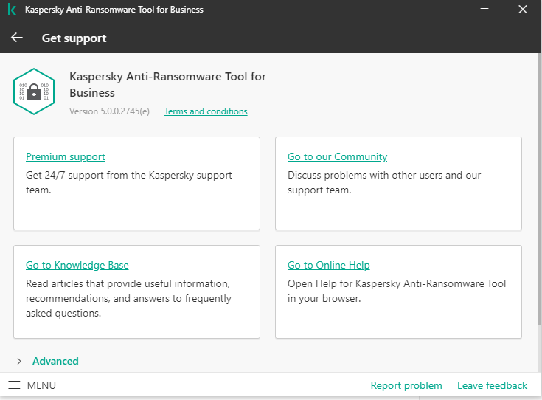Viewport: 542px width, 400px height.
Task: Click the back arrow icon
Action: 17,38
